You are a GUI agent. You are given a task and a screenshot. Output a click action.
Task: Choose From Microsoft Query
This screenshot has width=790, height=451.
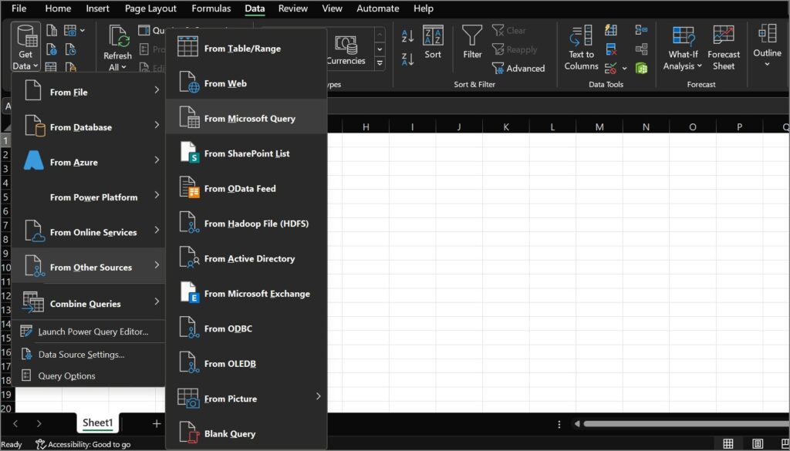tap(246, 118)
